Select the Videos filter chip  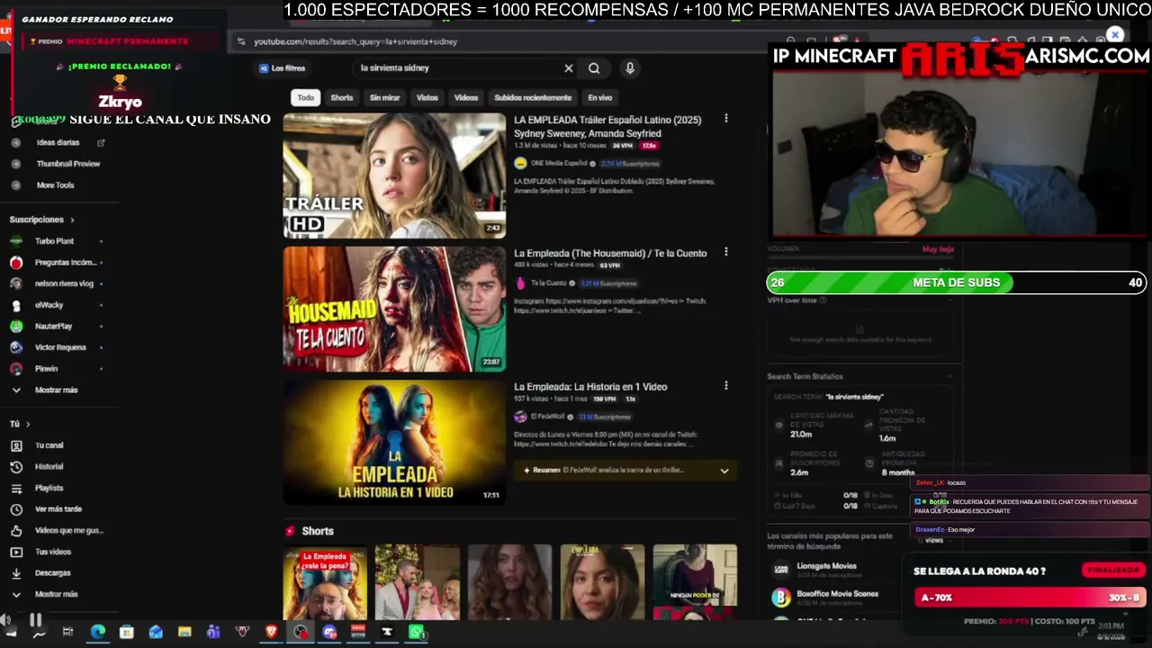(x=466, y=97)
